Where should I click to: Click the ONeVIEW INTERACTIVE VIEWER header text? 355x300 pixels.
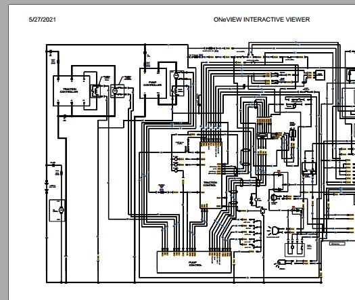pos(262,20)
